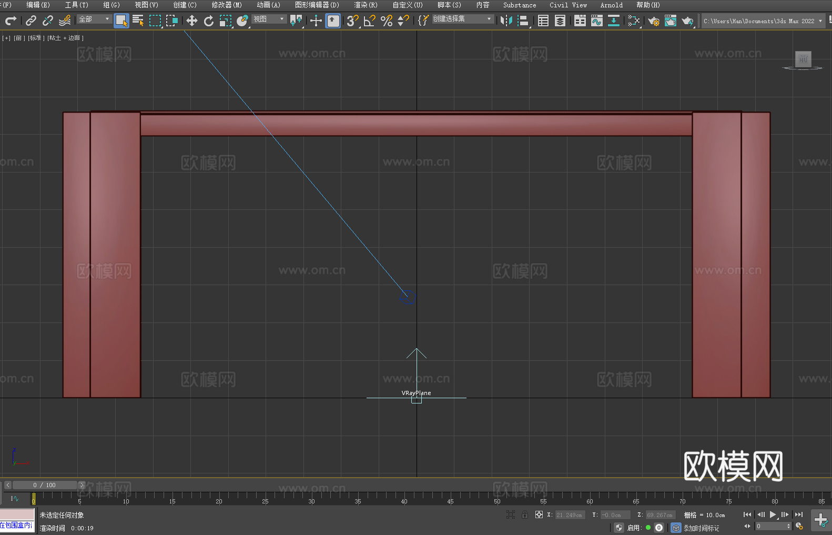Viewport: 832px width, 535px height.
Task: Click the Render Production teapot icon
Action: pos(687,21)
